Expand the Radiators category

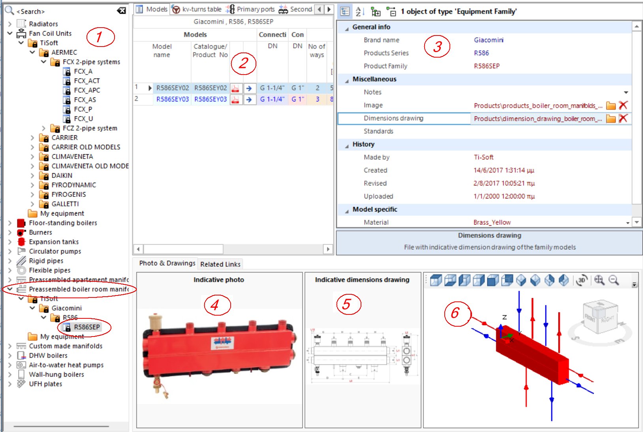coord(10,24)
